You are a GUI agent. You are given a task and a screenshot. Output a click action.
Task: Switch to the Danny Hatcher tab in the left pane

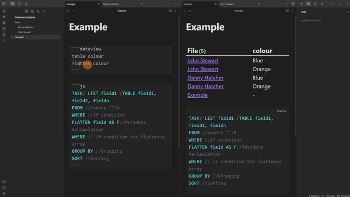coord(111,4)
